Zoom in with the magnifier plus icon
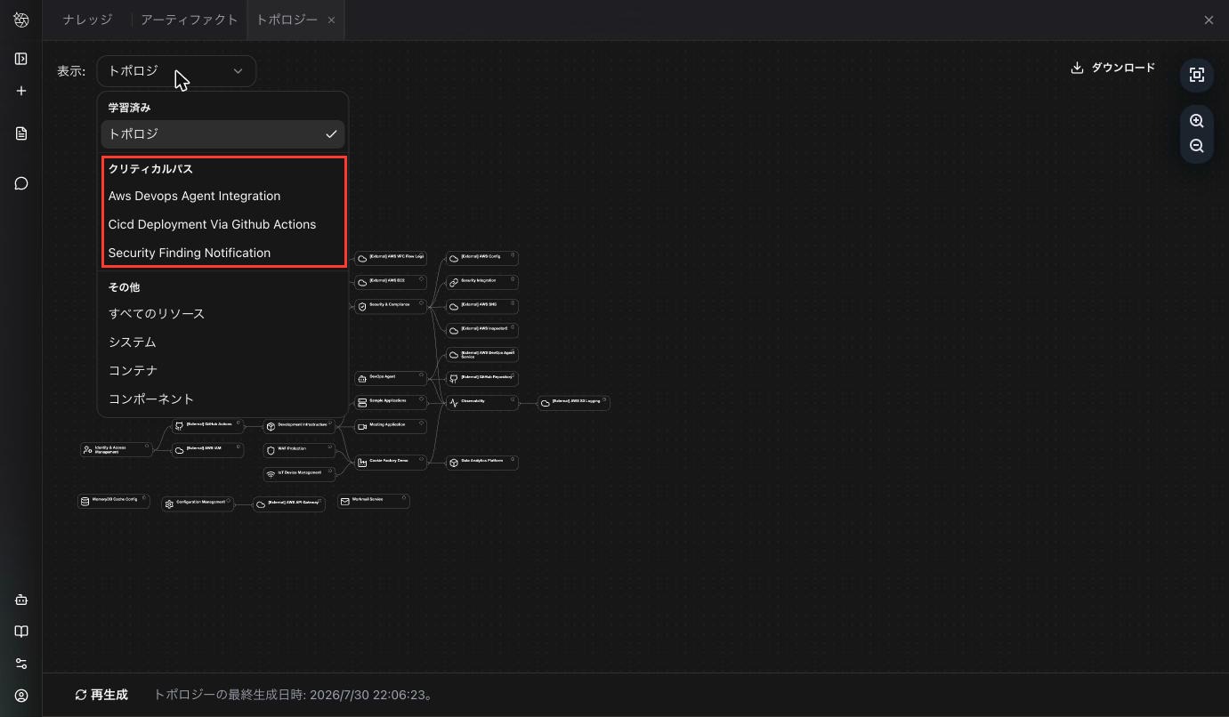The width and height of the screenshot is (1229, 717). click(x=1197, y=121)
